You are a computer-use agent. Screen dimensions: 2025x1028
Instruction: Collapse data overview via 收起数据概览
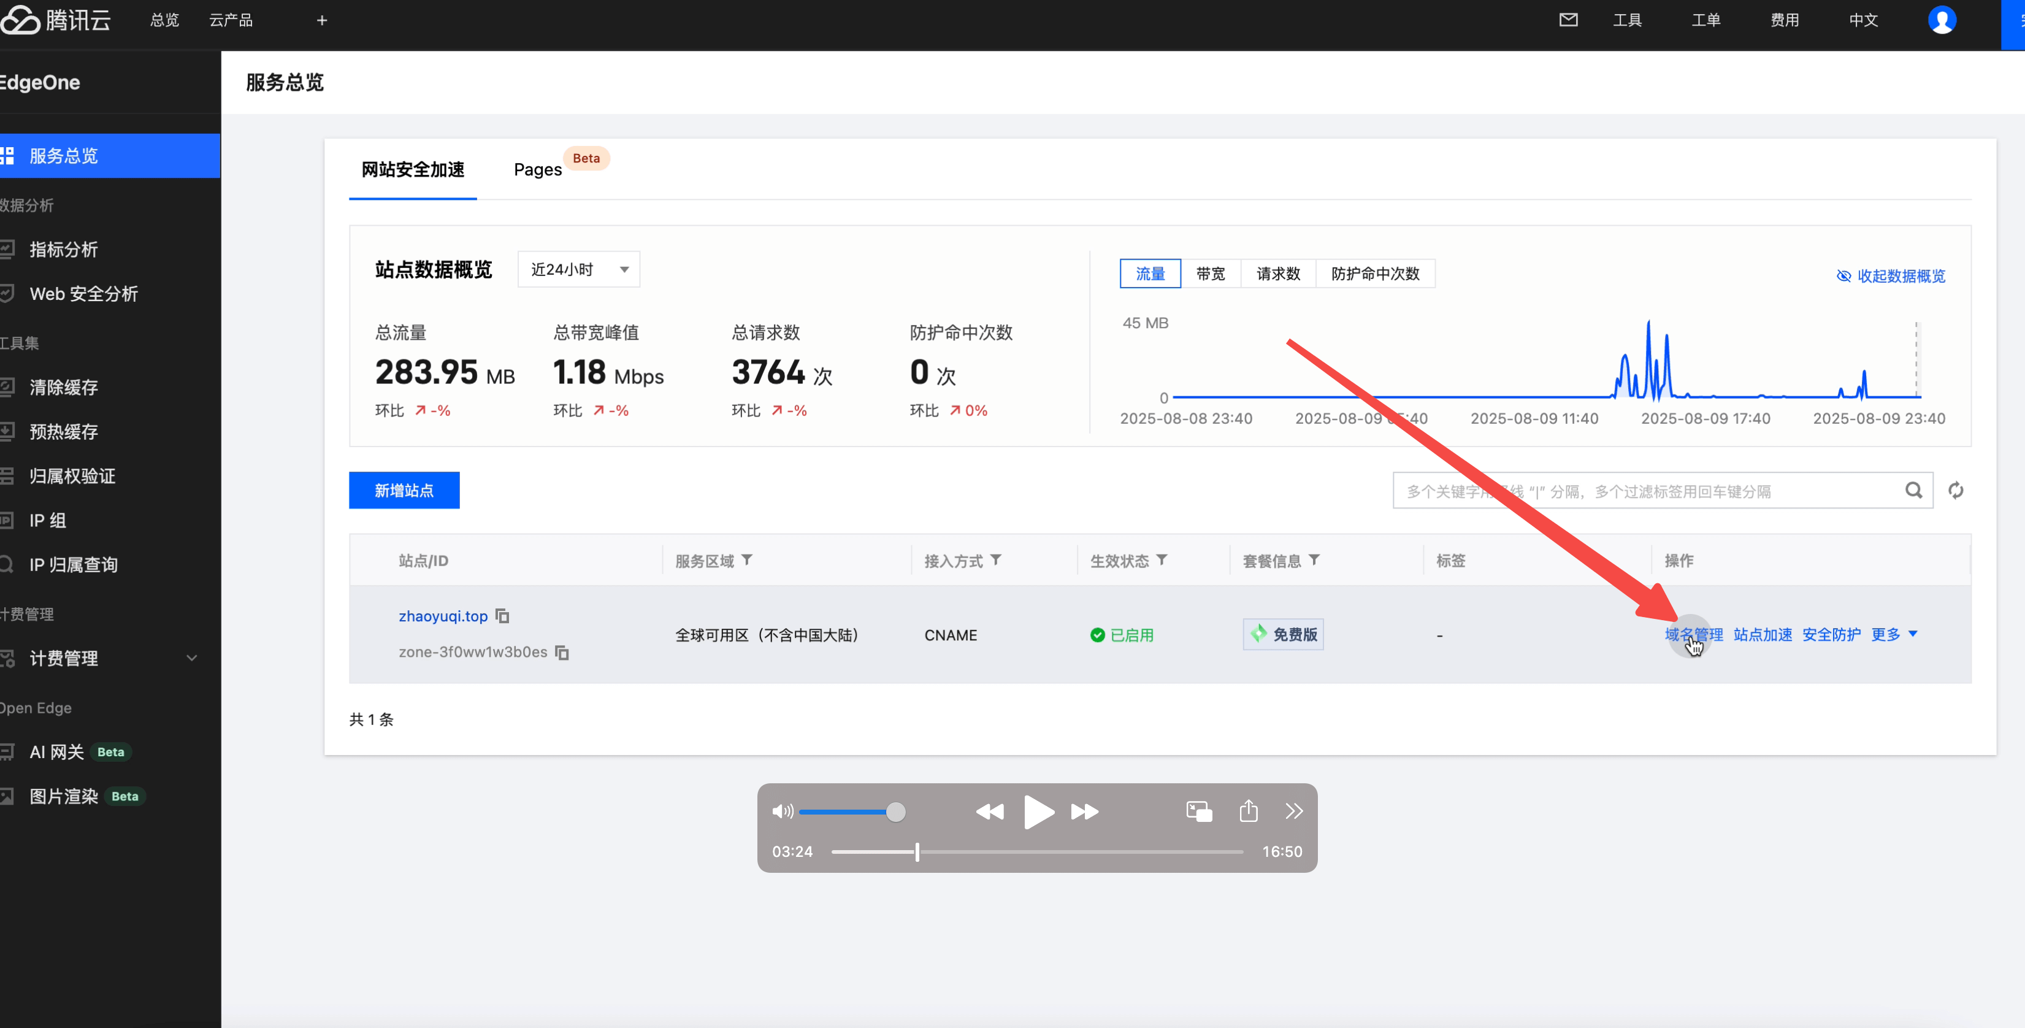(x=1891, y=276)
